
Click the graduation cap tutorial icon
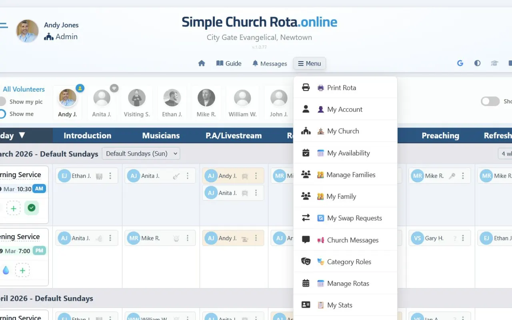494,63
